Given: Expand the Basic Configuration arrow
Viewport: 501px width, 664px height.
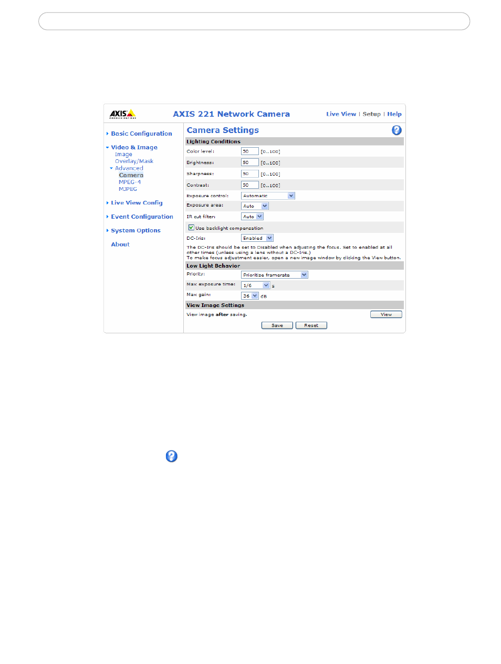Looking at the screenshot, I should click(x=108, y=134).
